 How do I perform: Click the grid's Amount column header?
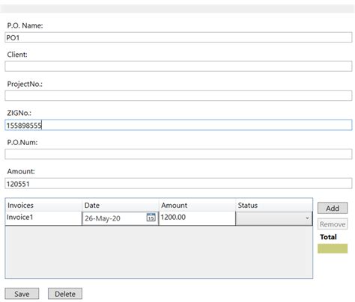point(197,205)
